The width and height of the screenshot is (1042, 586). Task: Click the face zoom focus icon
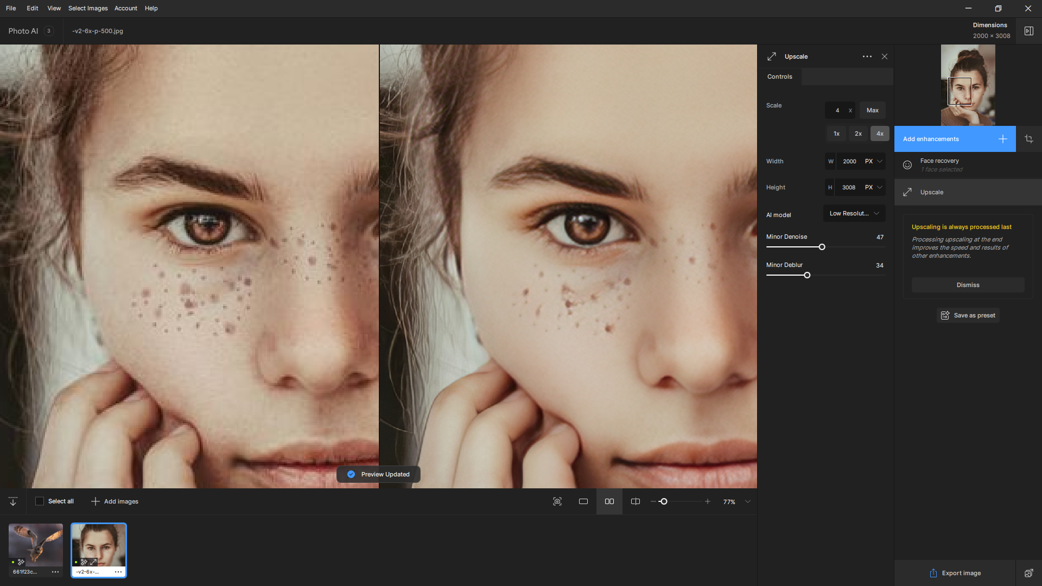click(x=557, y=501)
